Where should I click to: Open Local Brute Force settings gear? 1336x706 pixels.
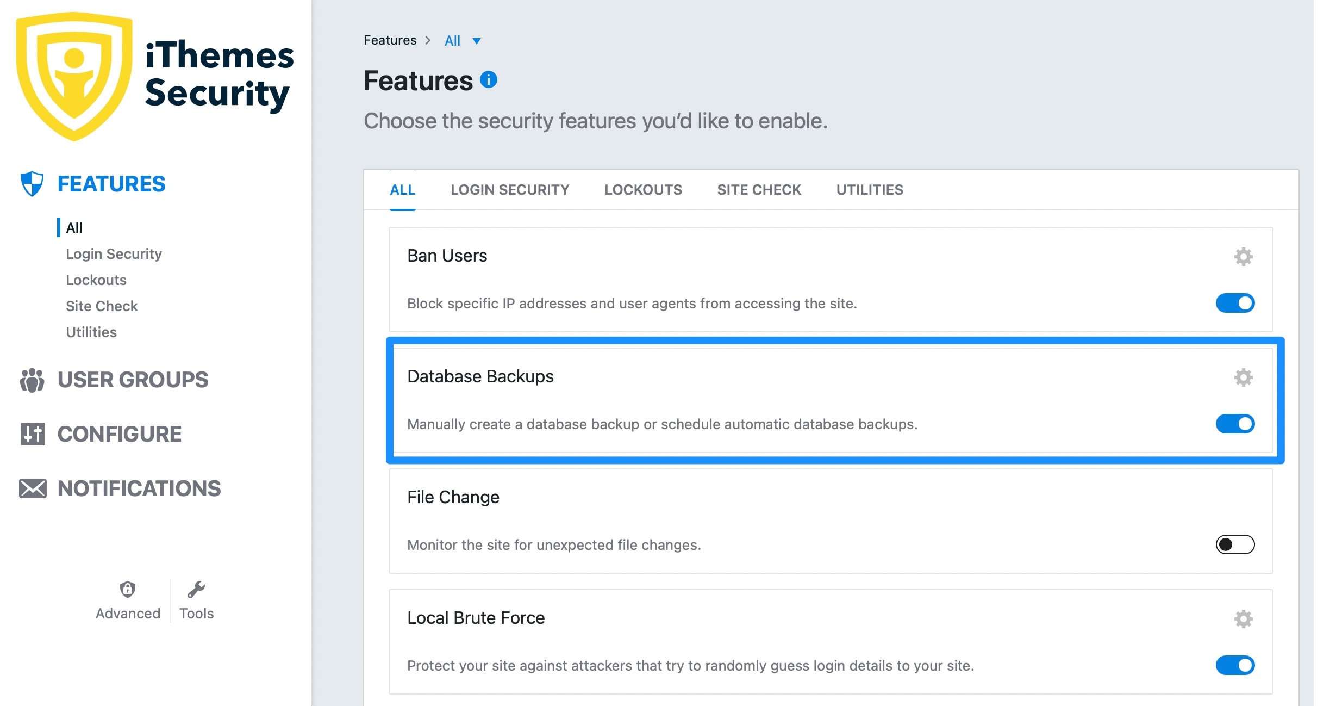[x=1244, y=618]
